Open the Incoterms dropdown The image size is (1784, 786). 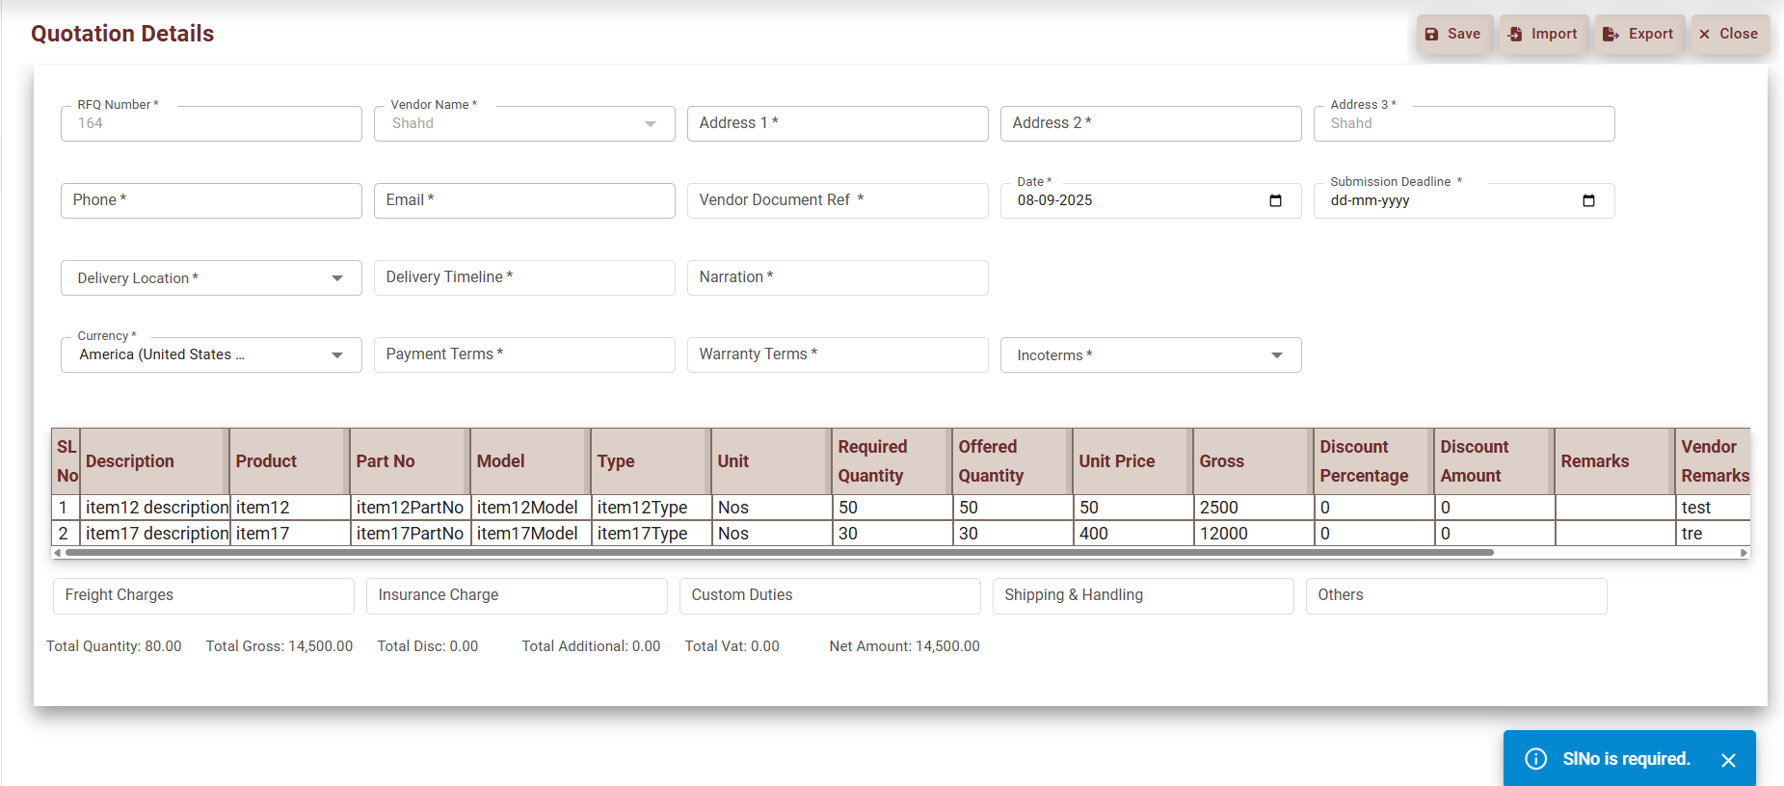point(1277,355)
